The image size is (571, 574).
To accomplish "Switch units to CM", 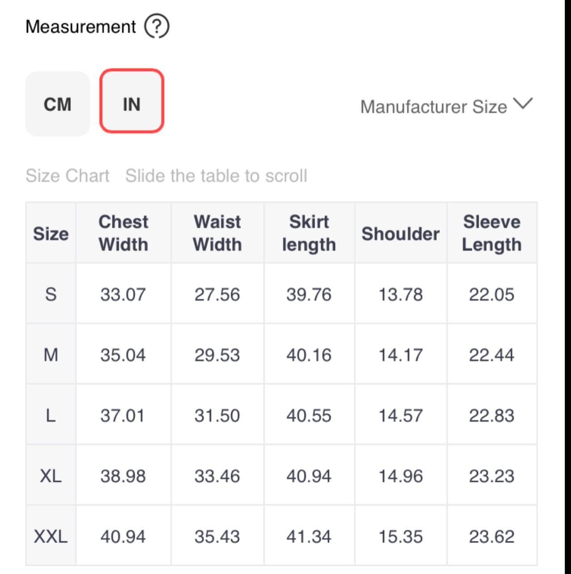I will [x=58, y=104].
